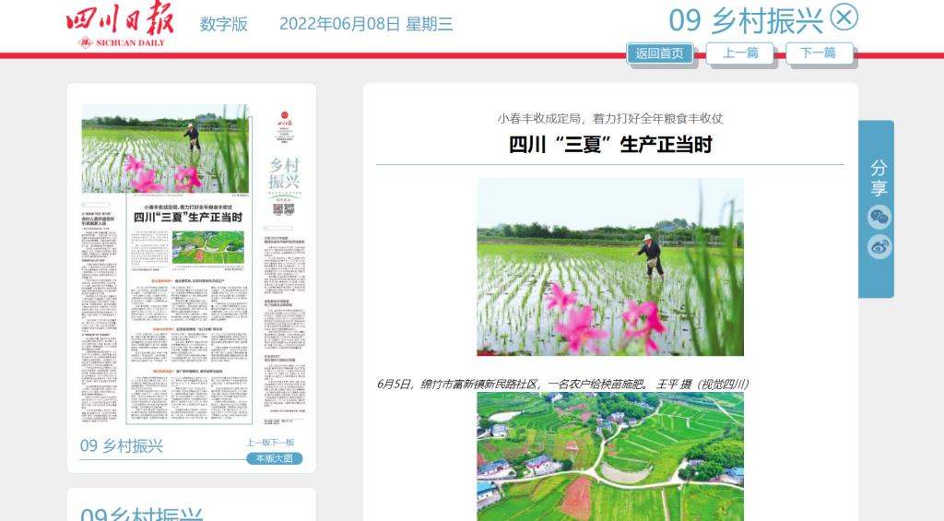This screenshot has width=944, height=521.
Task: Click 下一版 next page link
Action: [283, 443]
